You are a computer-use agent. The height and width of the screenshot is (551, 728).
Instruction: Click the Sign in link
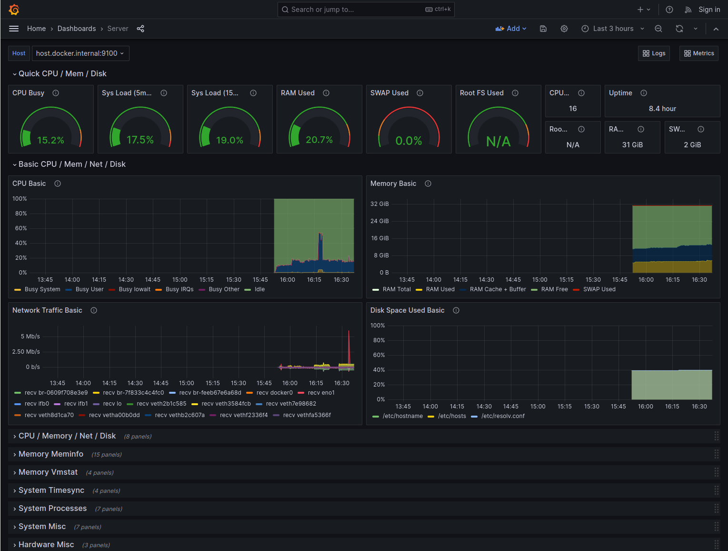pos(709,10)
